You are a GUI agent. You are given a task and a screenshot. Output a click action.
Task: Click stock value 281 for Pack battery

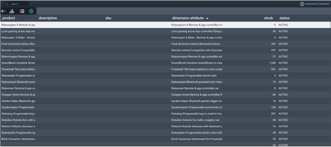click(x=273, y=44)
